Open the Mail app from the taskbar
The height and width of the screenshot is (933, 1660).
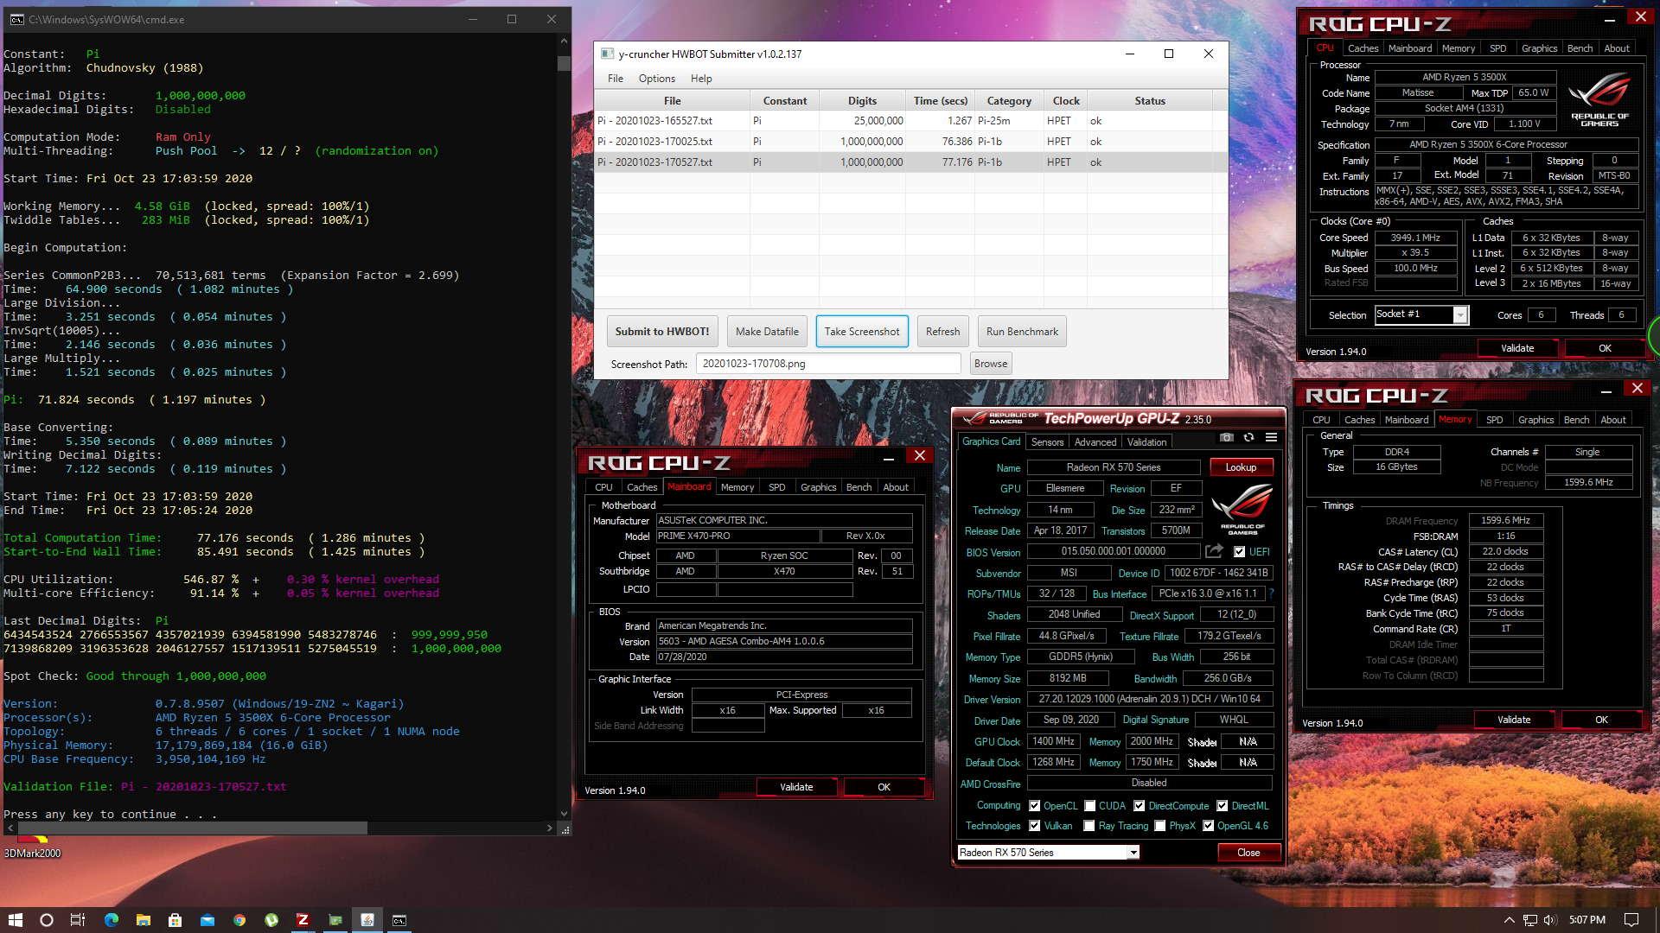coord(207,920)
